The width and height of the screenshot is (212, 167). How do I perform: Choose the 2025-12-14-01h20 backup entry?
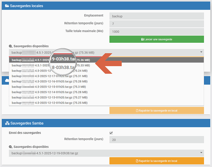pyautogui.click(x=107, y=92)
